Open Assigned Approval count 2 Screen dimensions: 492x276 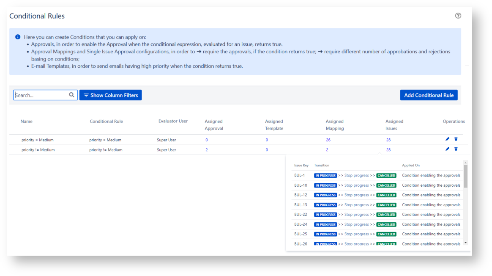coord(207,150)
